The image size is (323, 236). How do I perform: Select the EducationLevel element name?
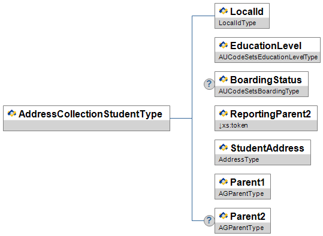point(265,46)
